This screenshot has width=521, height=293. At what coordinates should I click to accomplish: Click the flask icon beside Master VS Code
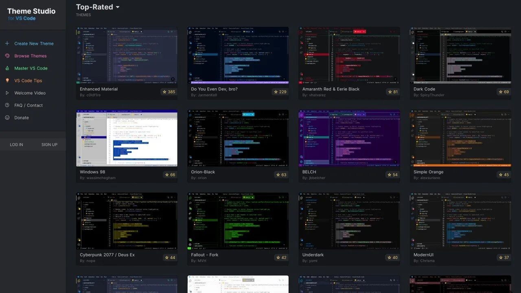coord(7,68)
